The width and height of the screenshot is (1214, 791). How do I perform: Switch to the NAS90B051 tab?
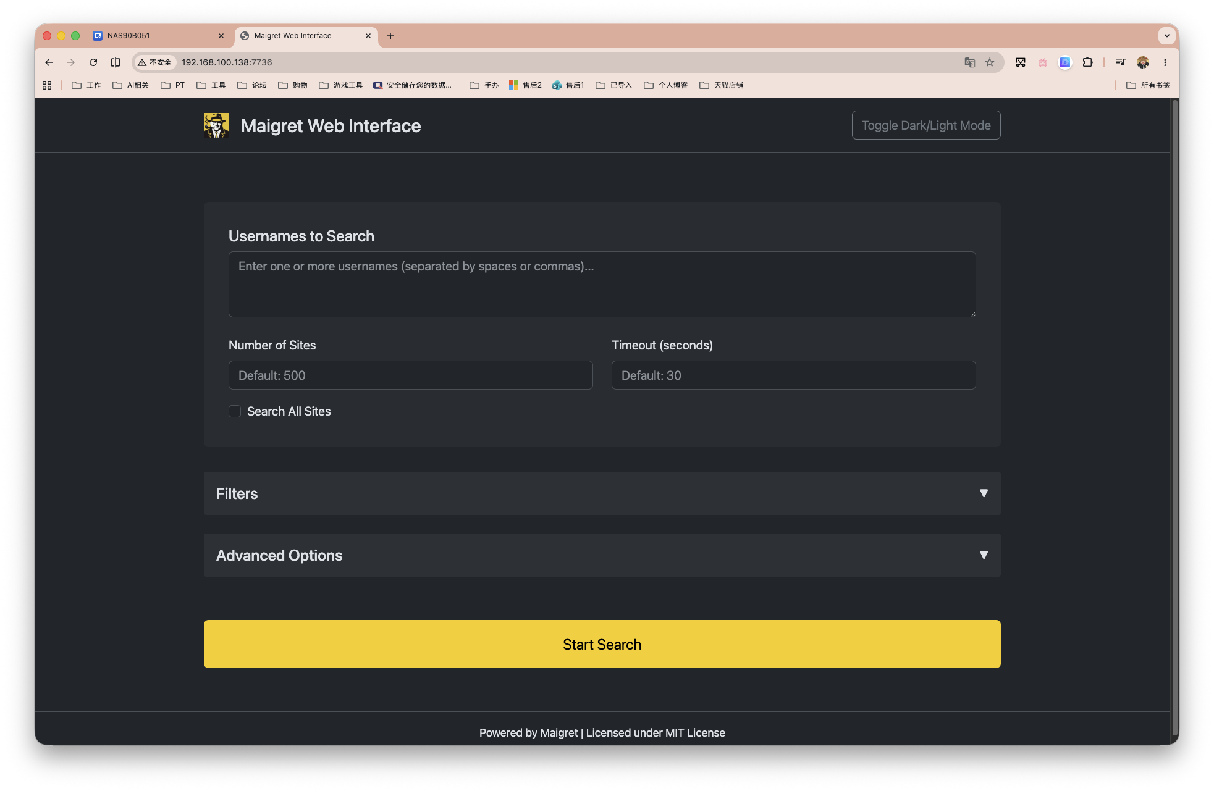158,36
